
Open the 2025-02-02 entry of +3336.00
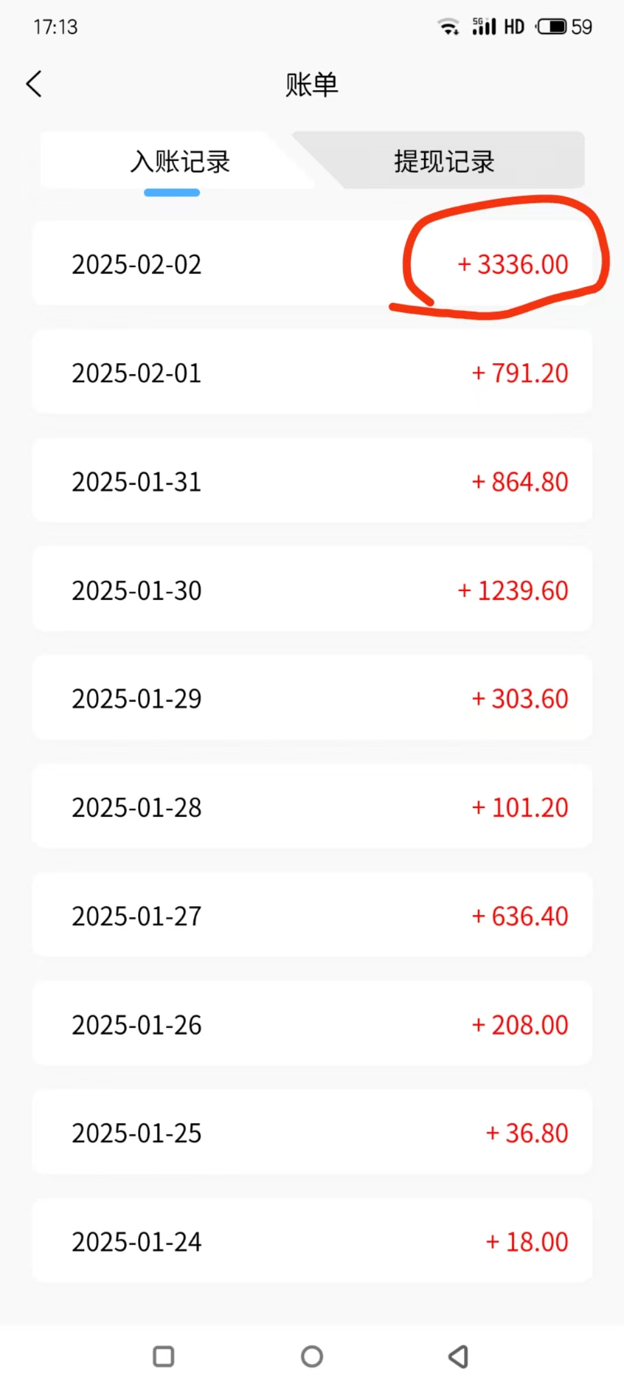coord(312,264)
